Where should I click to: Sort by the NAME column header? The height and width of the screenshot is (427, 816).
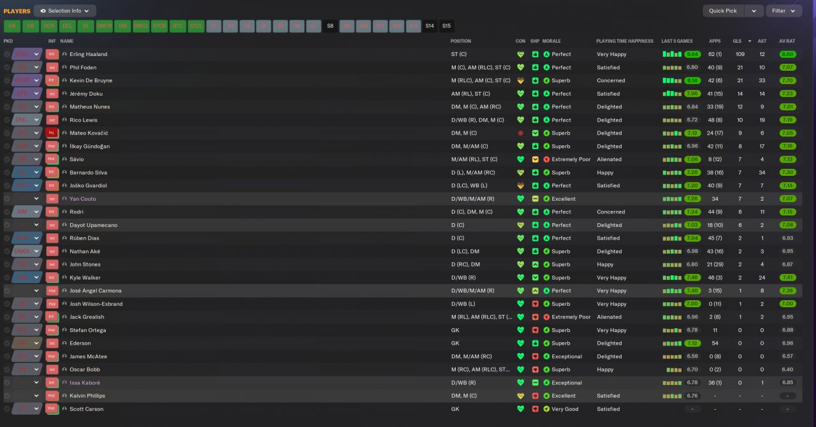click(x=67, y=41)
